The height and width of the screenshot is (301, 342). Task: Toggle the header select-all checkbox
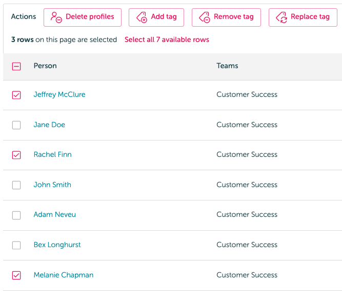click(x=16, y=66)
